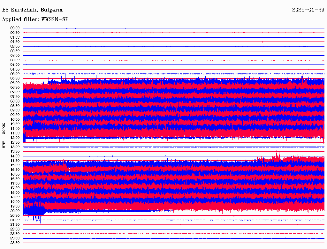
Task: Select the 04:30 time label
Action: pos(15,69)
